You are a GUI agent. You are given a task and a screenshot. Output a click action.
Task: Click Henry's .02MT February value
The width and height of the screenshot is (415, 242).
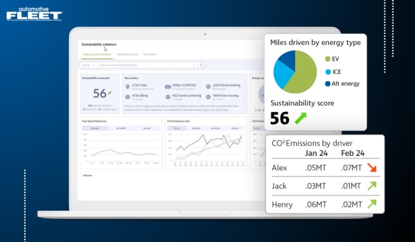pos(351,204)
